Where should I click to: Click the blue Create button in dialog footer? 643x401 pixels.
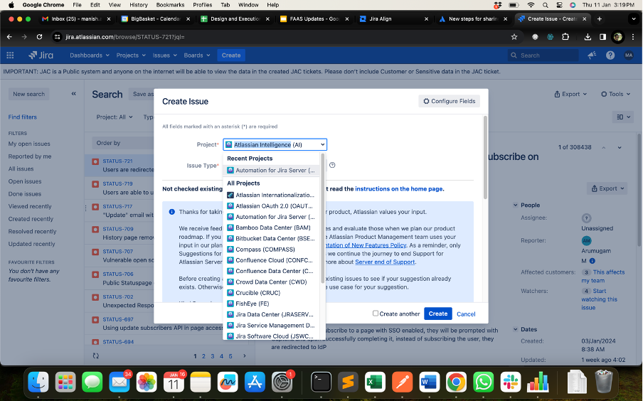[x=438, y=314]
